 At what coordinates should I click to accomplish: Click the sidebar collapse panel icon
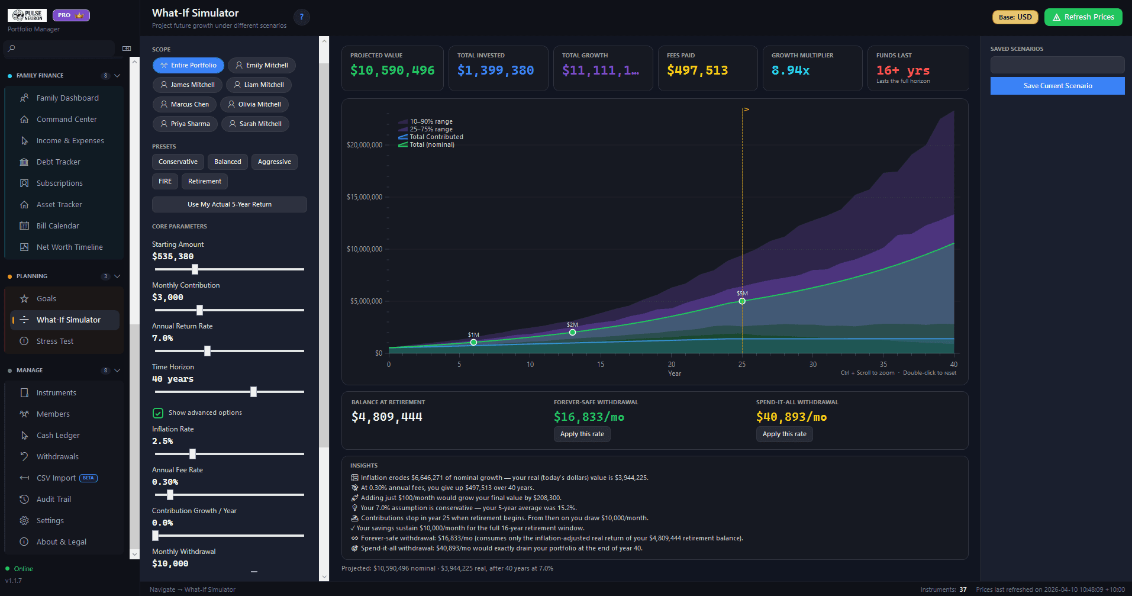point(127,49)
